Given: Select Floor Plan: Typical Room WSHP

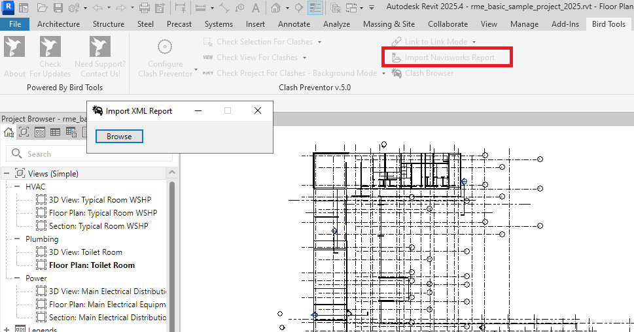Looking at the screenshot, I should pos(103,212).
